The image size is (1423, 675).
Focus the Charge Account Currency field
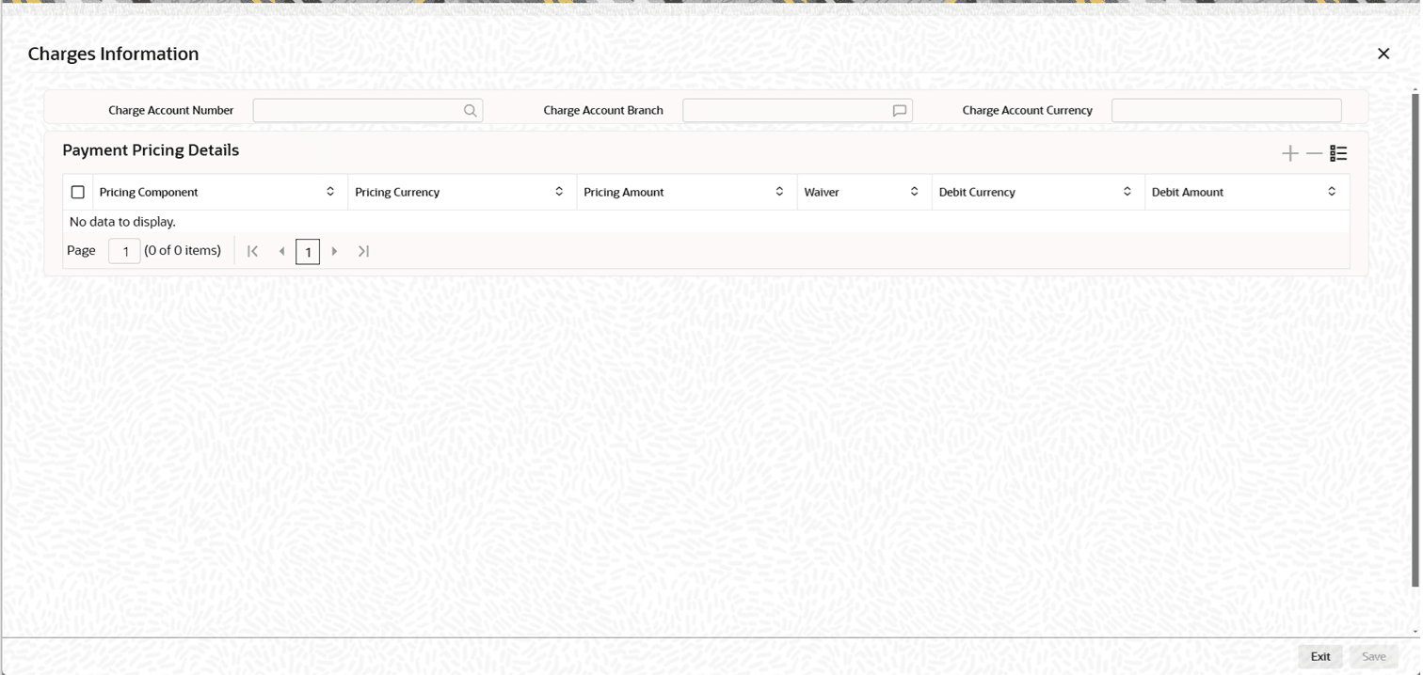1226,111
